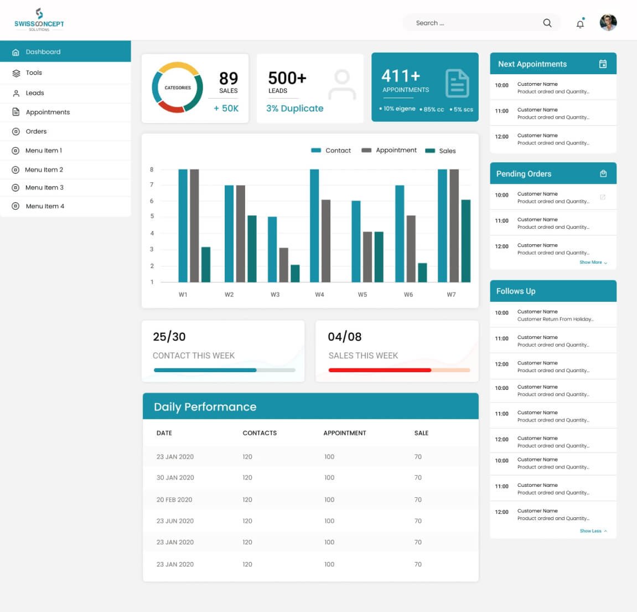The image size is (637, 612).
Task: Click into the Search input field
Action: 470,23
